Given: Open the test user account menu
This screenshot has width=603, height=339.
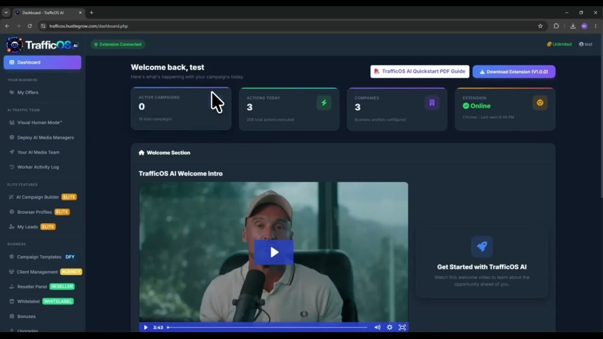Looking at the screenshot, I should (586, 44).
